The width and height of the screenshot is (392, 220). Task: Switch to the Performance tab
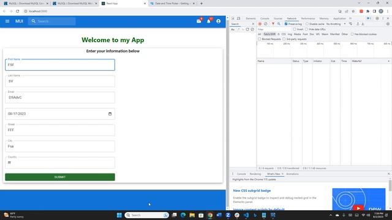coord(307,18)
